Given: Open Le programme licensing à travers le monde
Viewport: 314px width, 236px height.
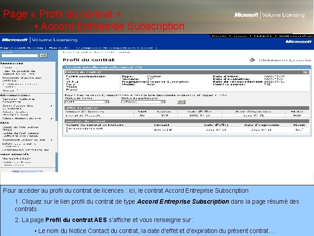Looking at the screenshot, I should pyautogui.click(x=114, y=48).
